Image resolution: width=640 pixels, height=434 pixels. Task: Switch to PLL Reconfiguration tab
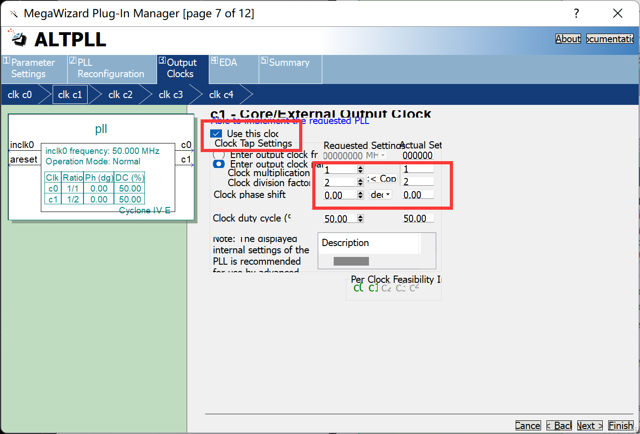click(112, 69)
